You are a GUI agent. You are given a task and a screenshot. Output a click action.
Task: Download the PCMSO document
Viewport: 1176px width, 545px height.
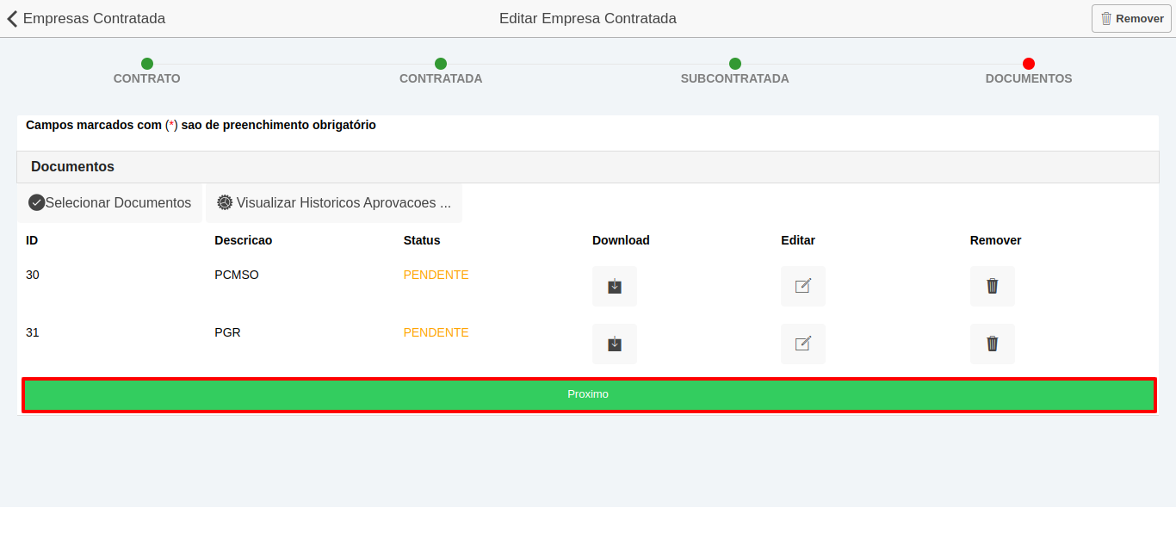614,286
